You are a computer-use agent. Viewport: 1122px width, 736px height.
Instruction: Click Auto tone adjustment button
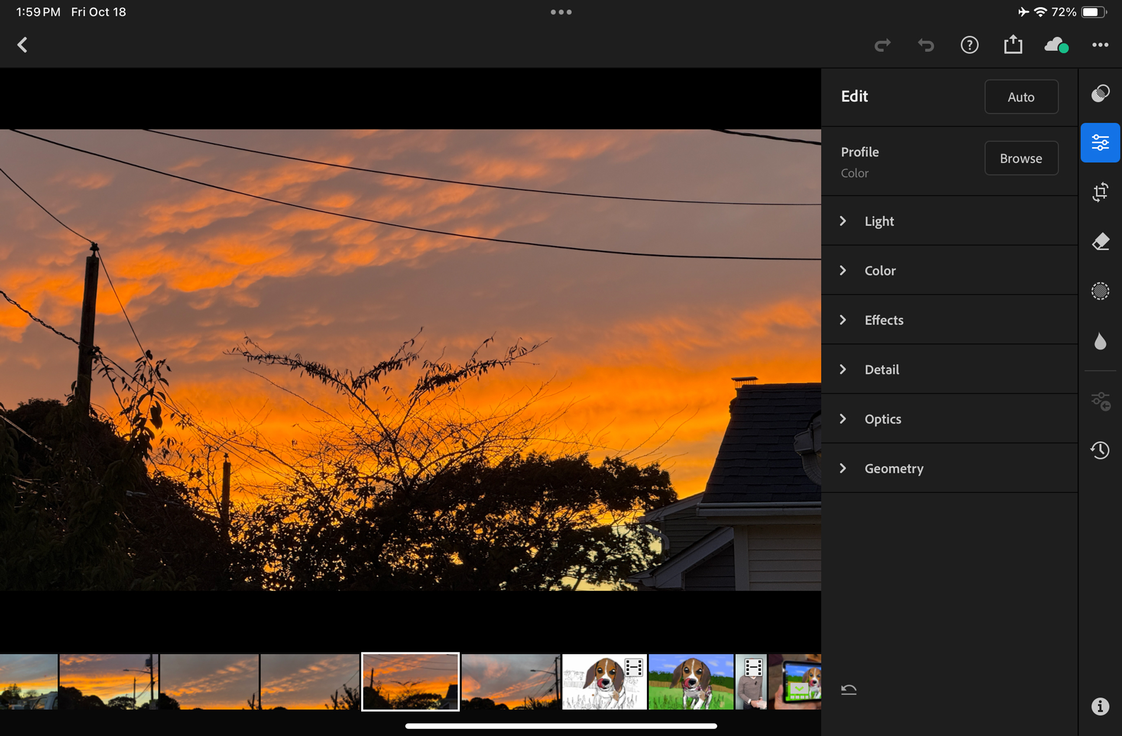coord(1021,96)
